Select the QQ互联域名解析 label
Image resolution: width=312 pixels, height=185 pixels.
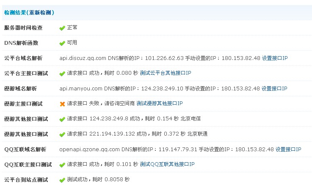pos(25,150)
